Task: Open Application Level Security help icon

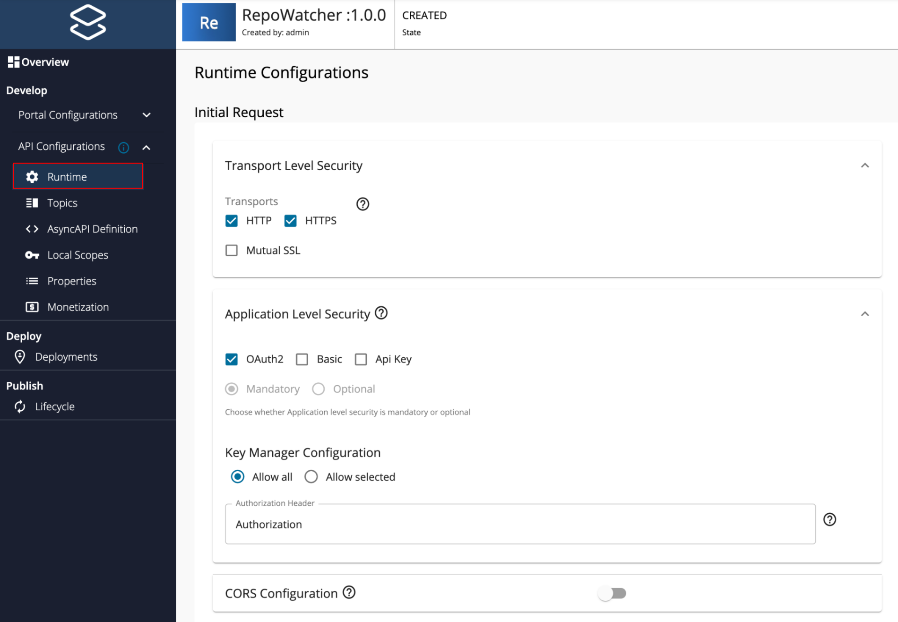Action: point(381,313)
